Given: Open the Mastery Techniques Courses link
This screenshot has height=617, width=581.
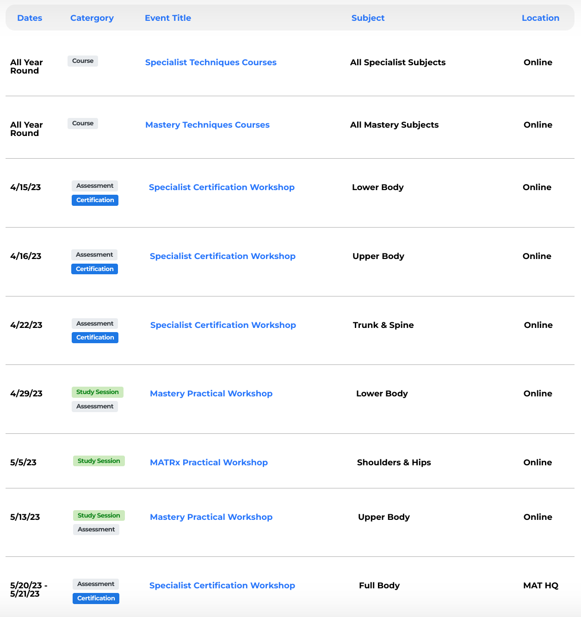Looking at the screenshot, I should [207, 125].
